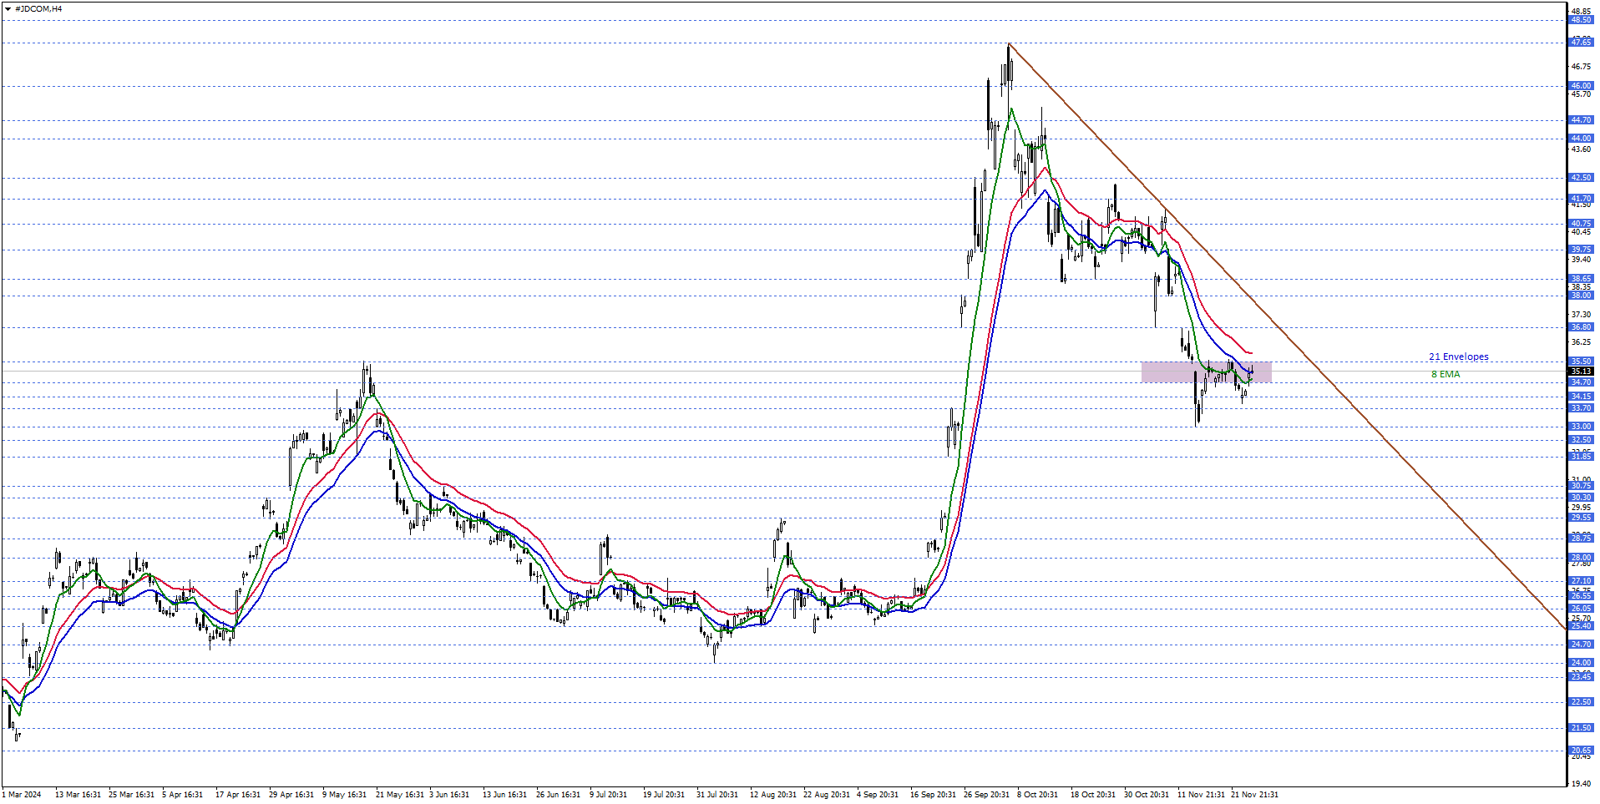1600x804 pixels.
Task: Click the 8 EMA label
Action: tap(1446, 374)
